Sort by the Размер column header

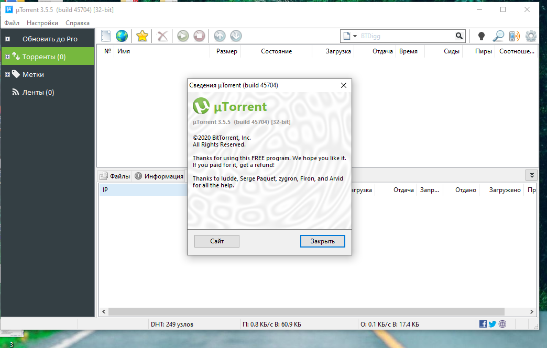coord(225,51)
